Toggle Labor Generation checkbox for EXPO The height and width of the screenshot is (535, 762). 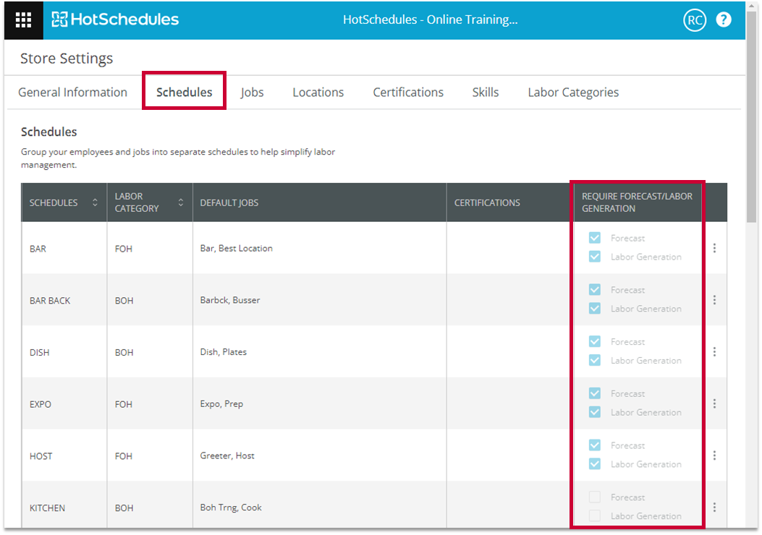click(595, 412)
